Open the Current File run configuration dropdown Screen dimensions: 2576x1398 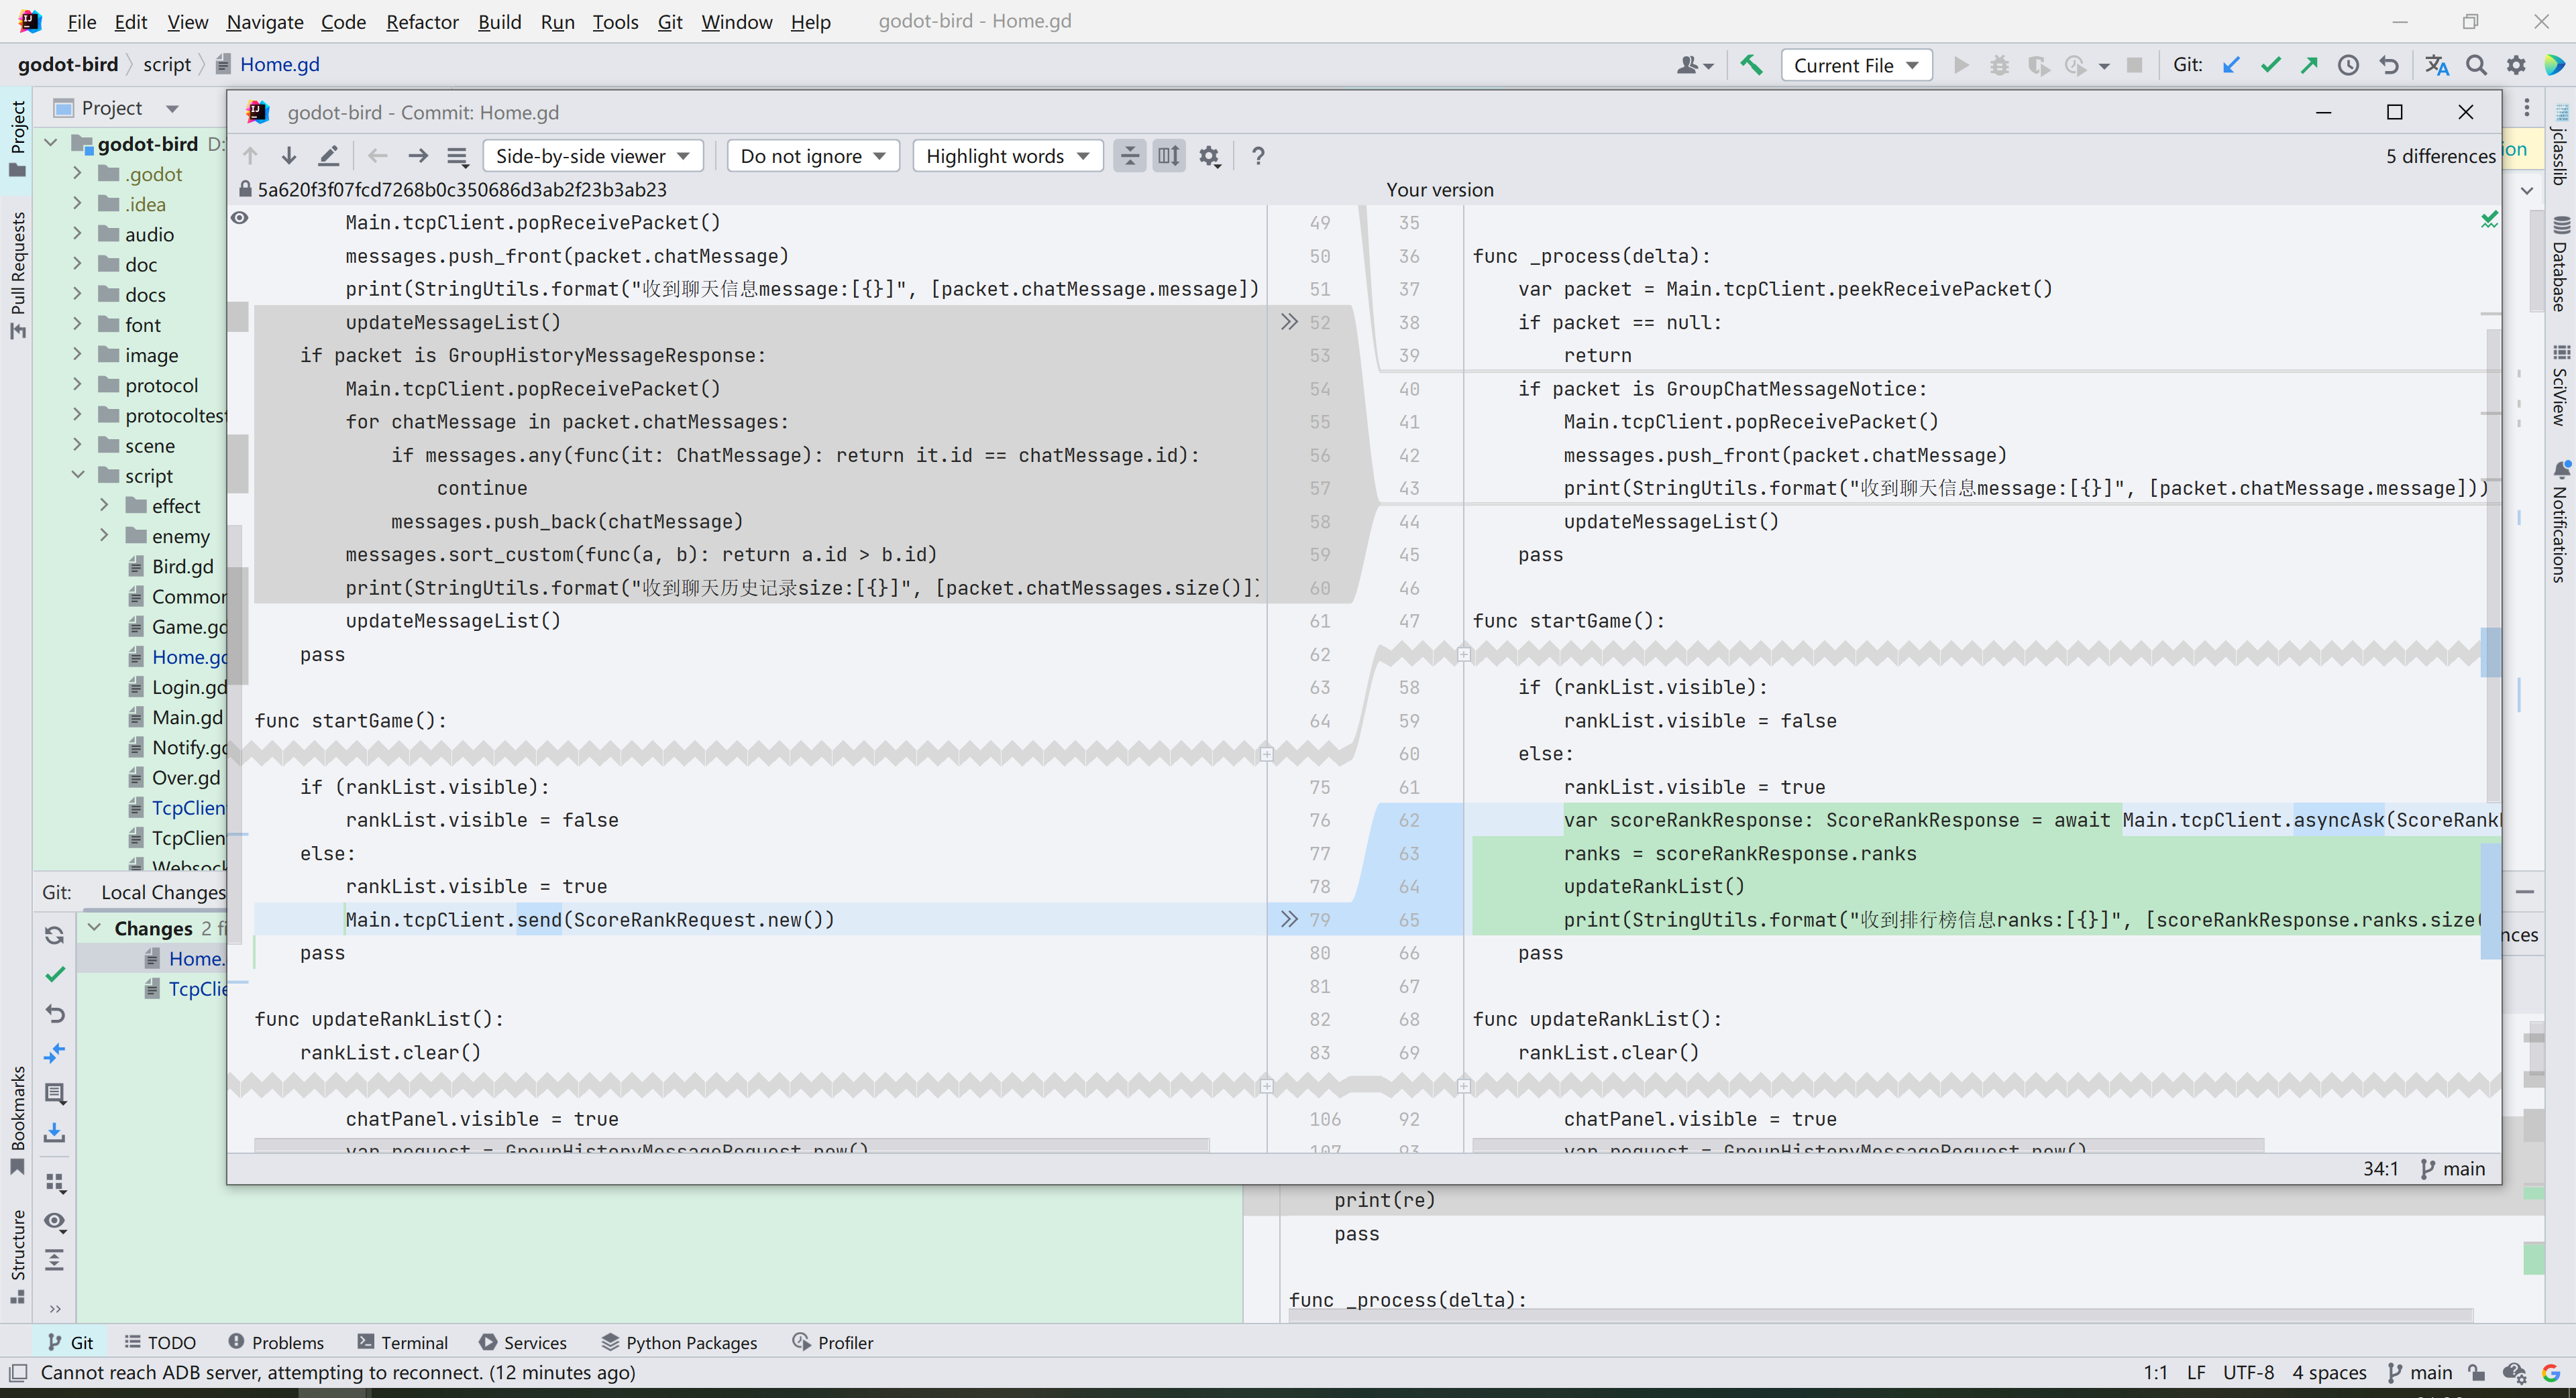[1856, 65]
